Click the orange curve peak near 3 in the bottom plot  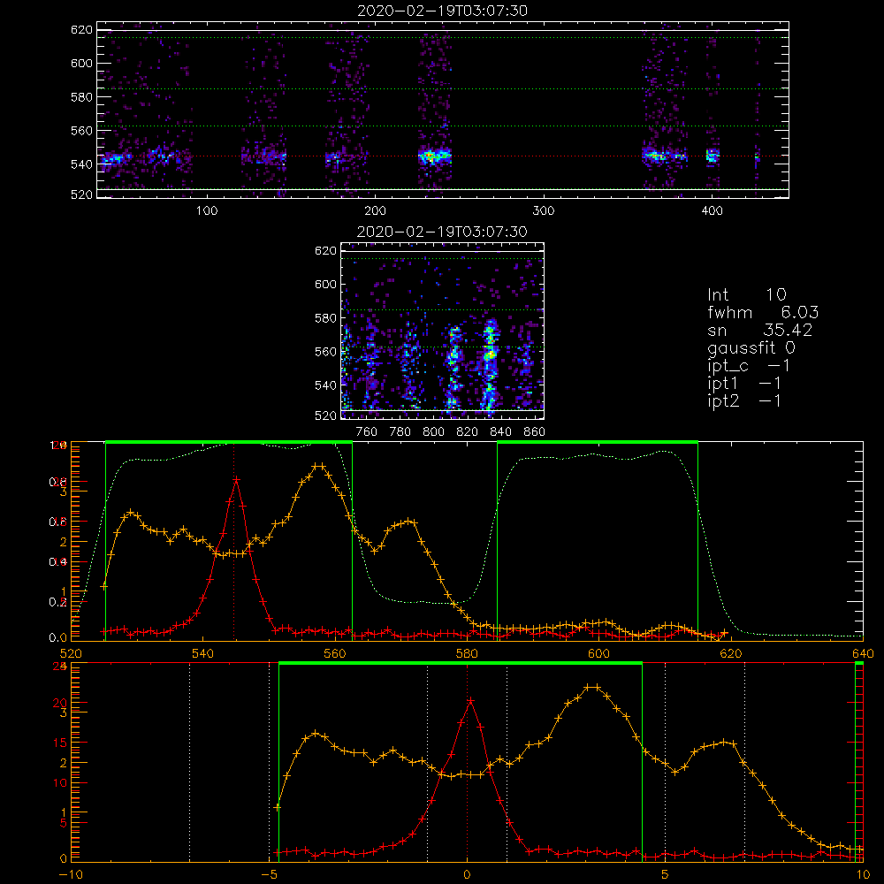click(593, 687)
